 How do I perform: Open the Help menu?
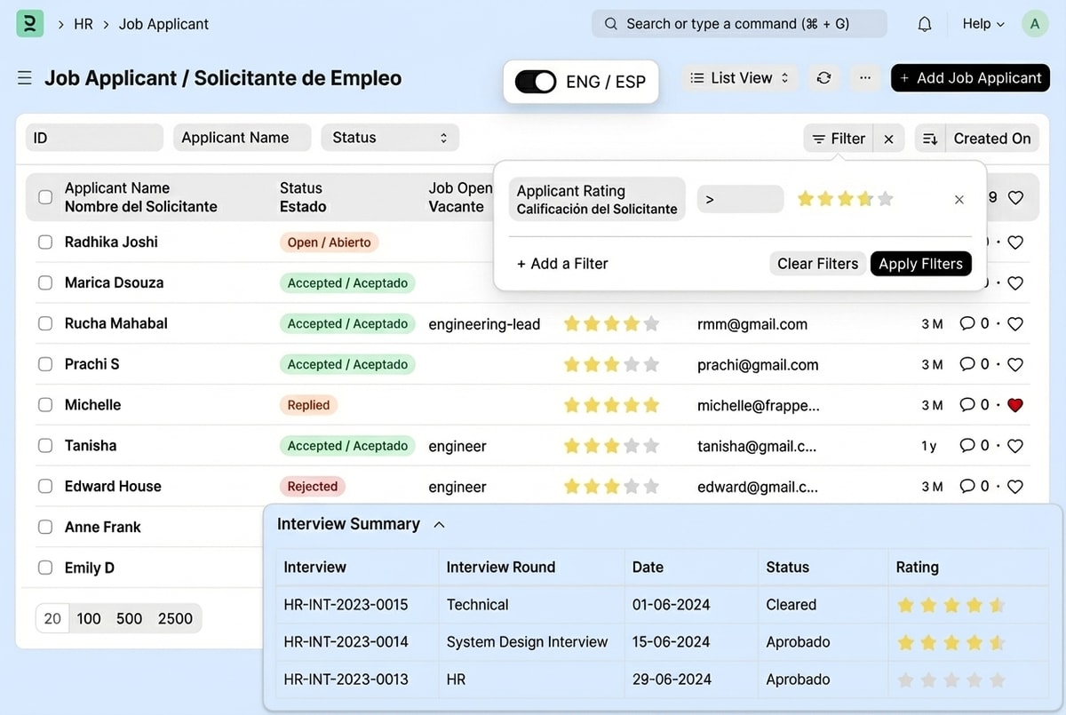click(x=983, y=24)
